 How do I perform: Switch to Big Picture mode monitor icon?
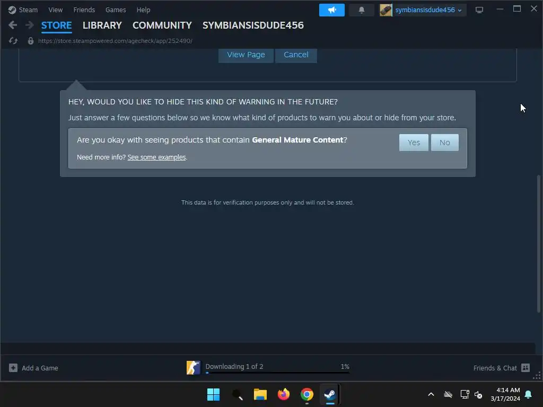pos(479,10)
